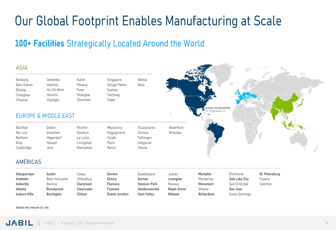Image resolution: width=336 pixels, height=230 pixels.
Task: Click the 'Santo Domingo' entry
Action: coord(240,194)
